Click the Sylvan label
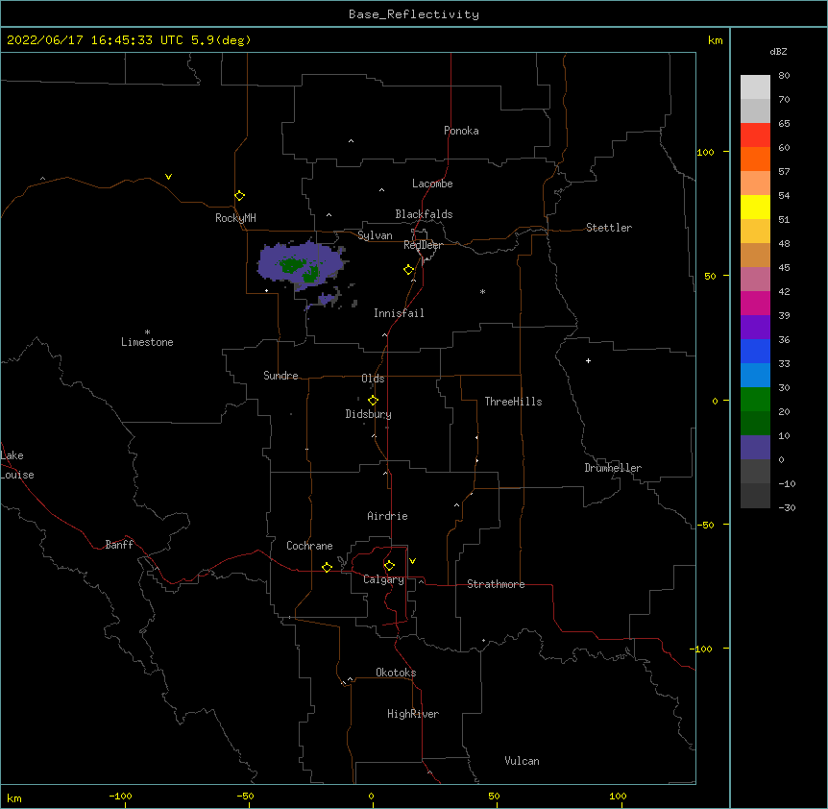Screen dimensions: 828x809 tap(375, 235)
